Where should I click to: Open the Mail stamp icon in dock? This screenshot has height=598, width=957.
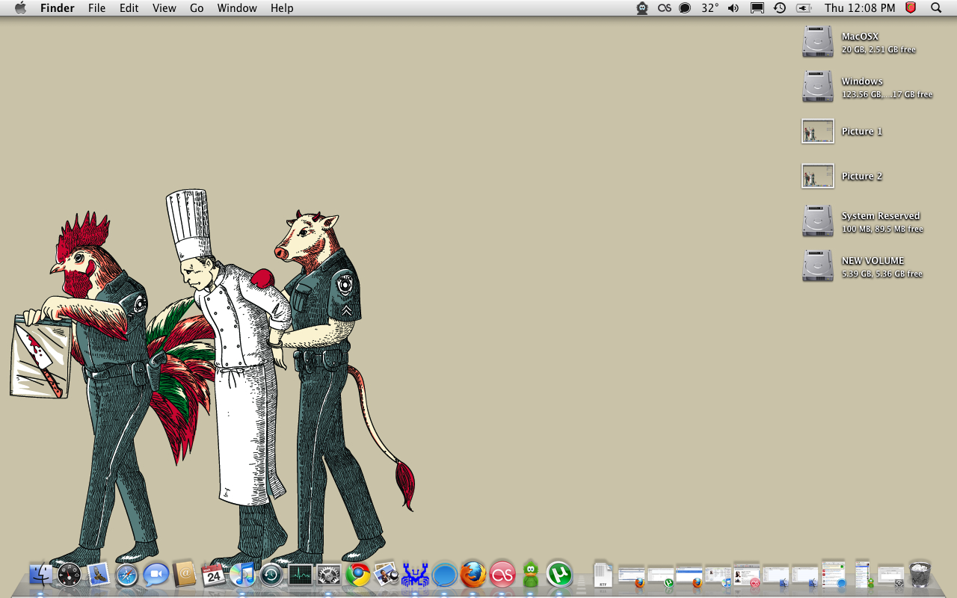pos(98,575)
